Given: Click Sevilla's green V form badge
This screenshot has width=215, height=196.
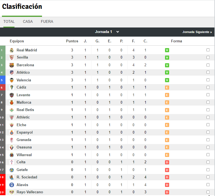Looking at the screenshot, I should pyautogui.click(x=167, y=57).
